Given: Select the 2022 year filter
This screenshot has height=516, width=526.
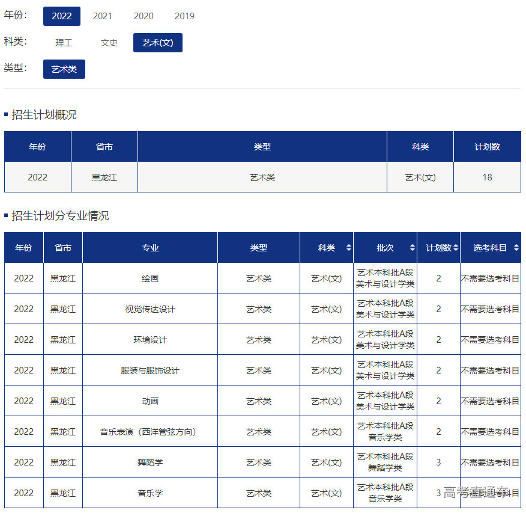Looking at the screenshot, I should [61, 16].
